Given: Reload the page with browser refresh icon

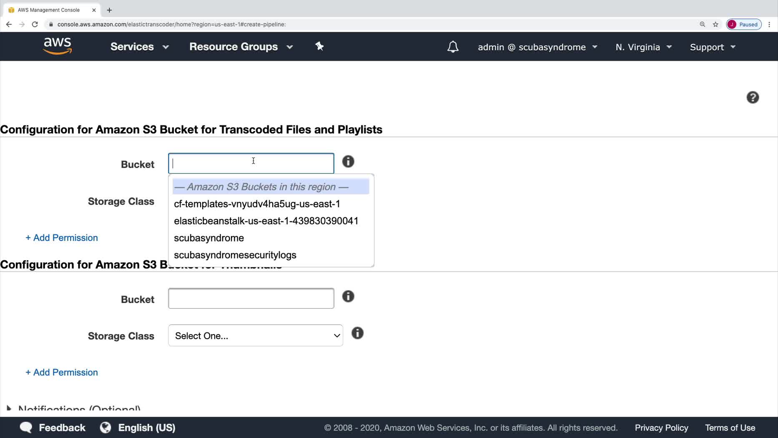Looking at the screenshot, I should click(x=35, y=24).
